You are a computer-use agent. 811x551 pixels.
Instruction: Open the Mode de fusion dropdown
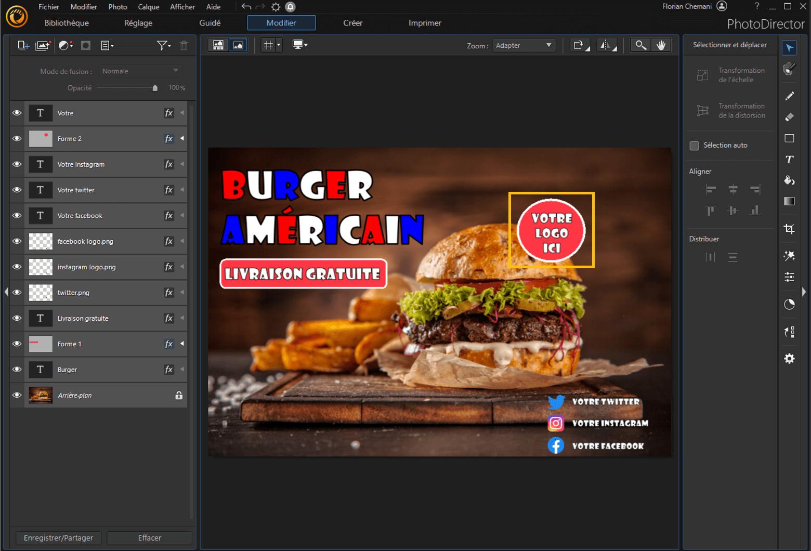tap(139, 71)
